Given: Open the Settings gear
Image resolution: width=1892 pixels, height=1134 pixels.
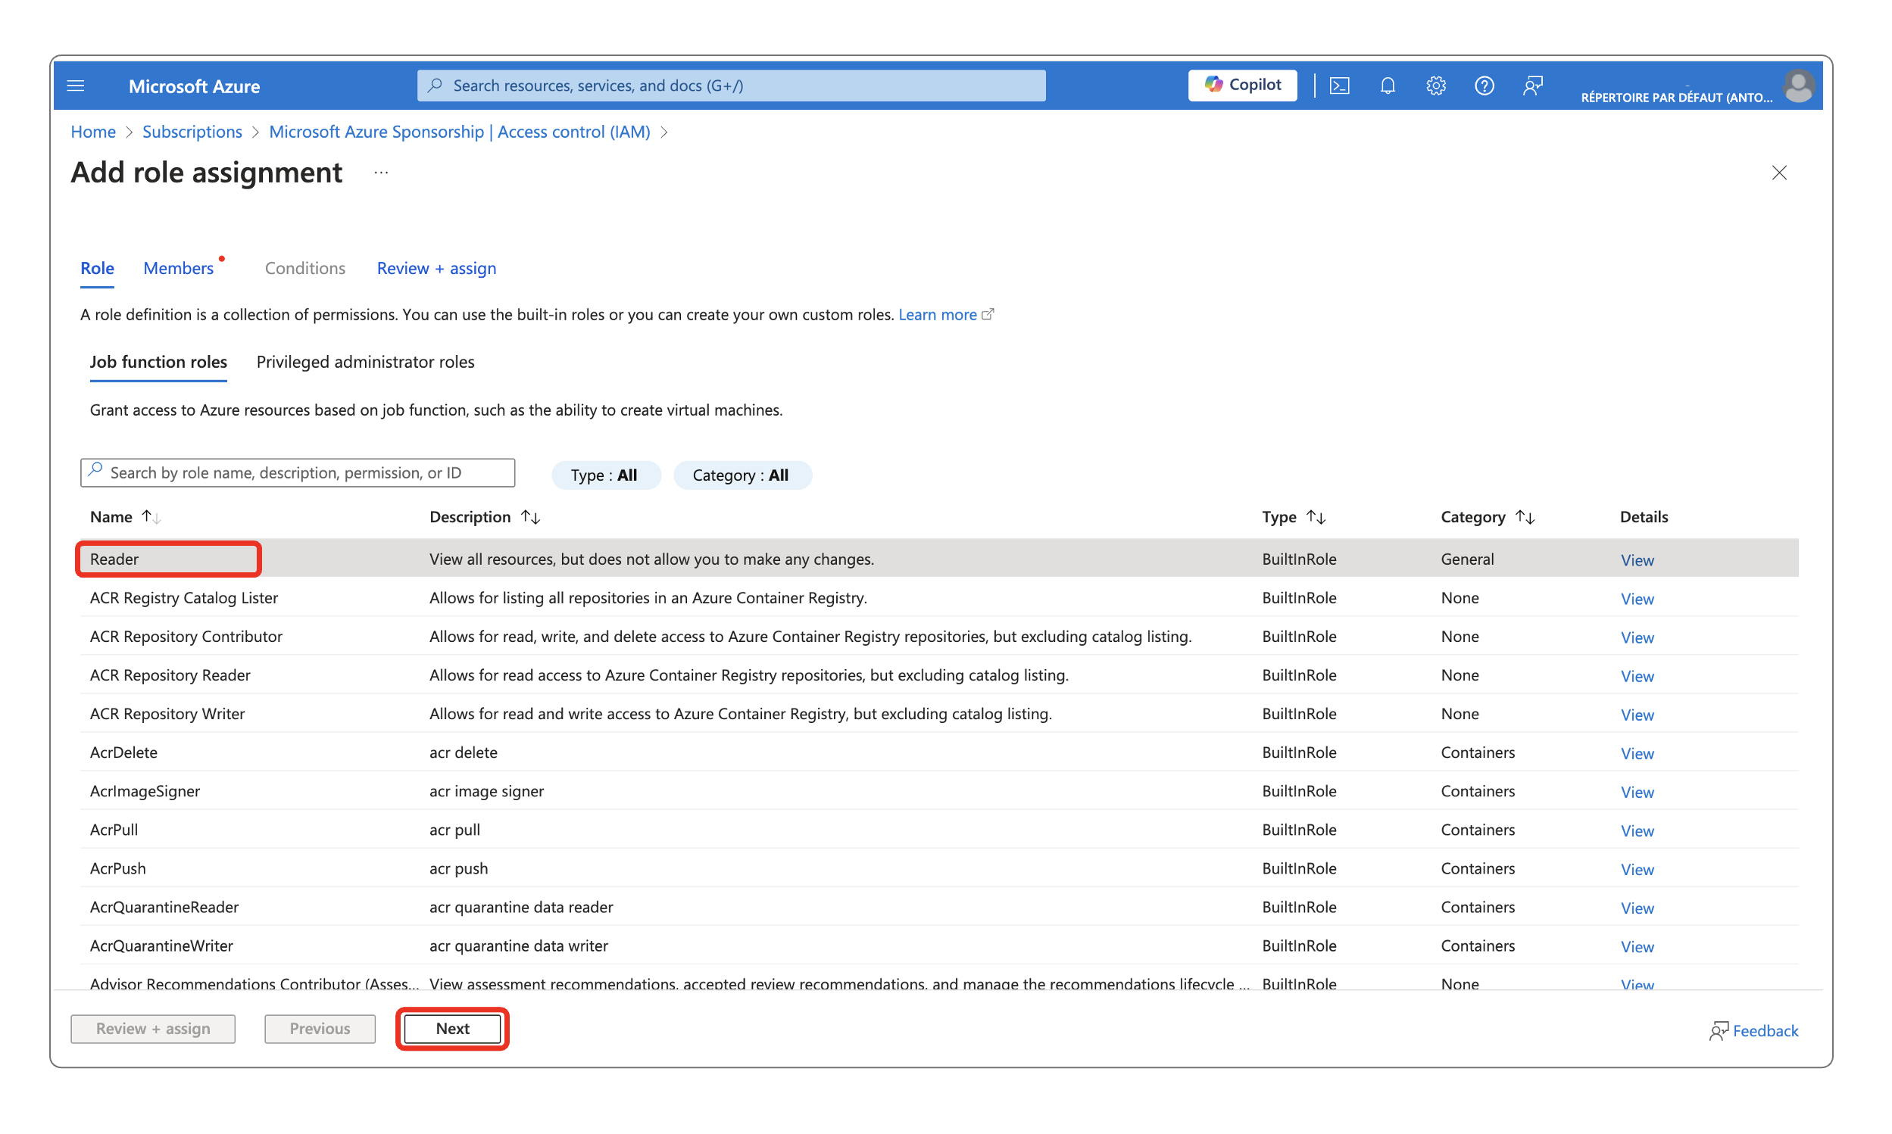Looking at the screenshot, I should click(x=1435, y=86).
